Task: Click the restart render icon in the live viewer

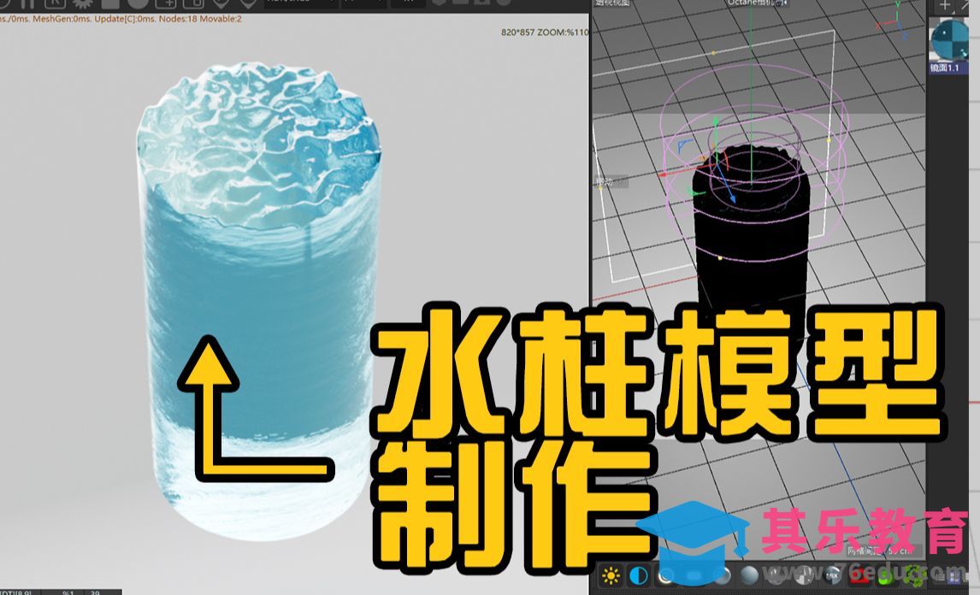Action: coord(3,4)
